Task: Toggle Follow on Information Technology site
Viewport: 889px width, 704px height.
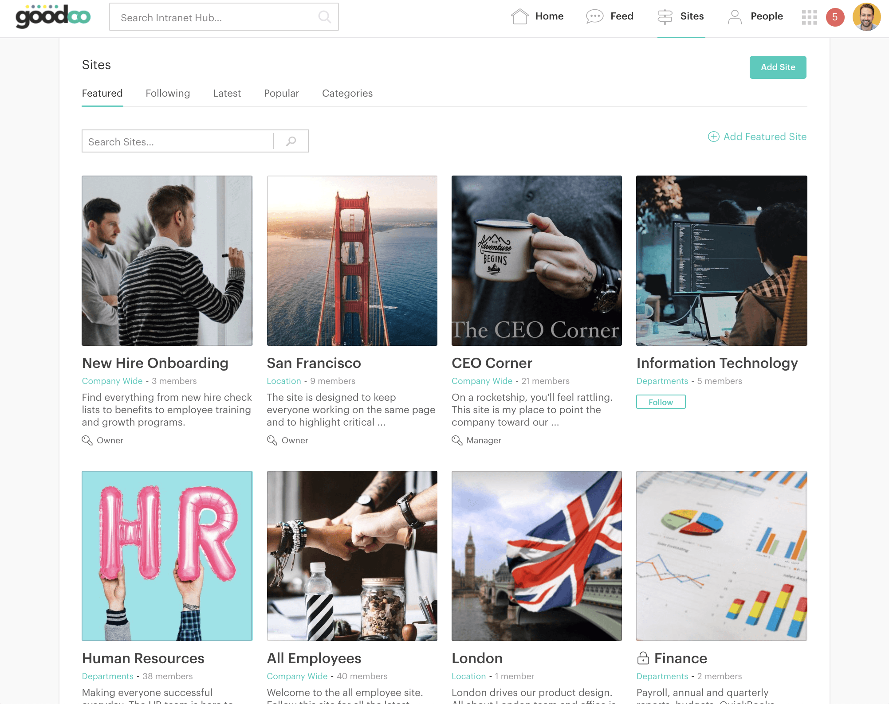Action: (x=660, y=402)
